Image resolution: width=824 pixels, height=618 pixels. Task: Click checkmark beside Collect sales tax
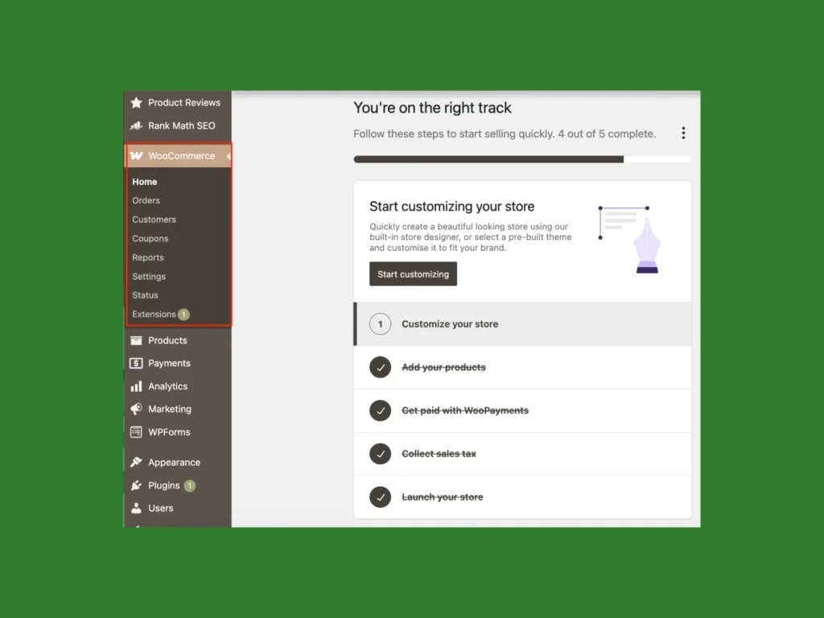click(x=380, y=454)
